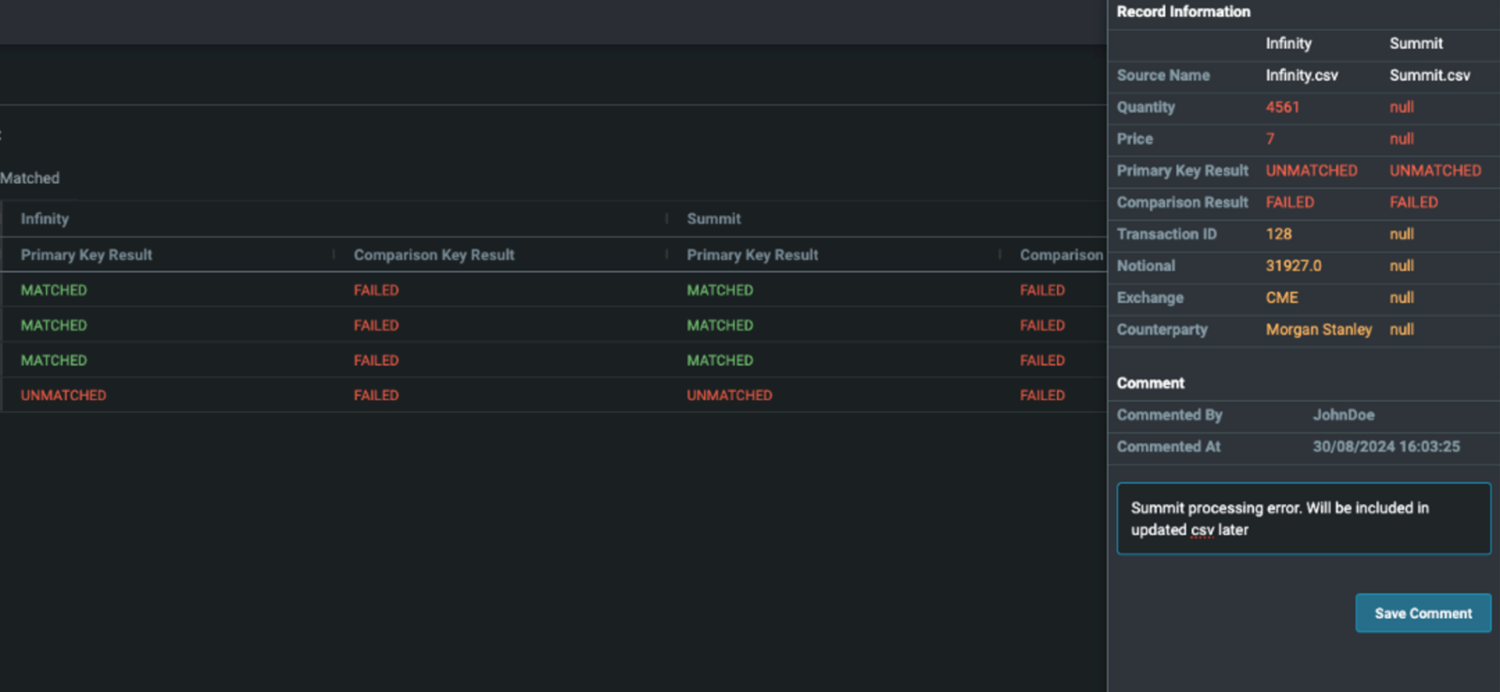This screenshot has height=692, width=1500.
Task: Click the Matched section label
Action: tap(29, 177)
